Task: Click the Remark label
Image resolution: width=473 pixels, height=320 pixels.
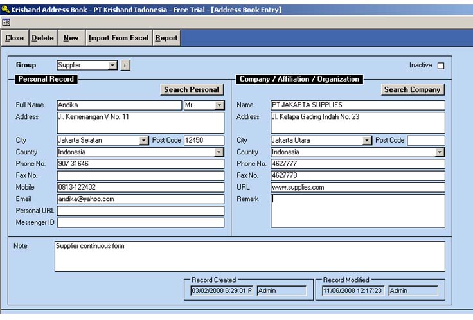Action: point(247,199)
